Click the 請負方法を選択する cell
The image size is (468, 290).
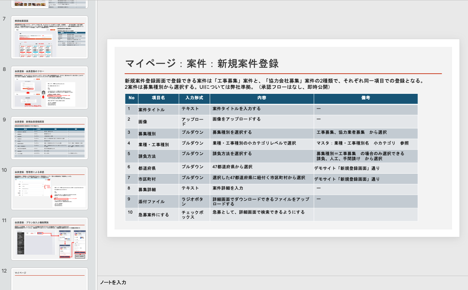tap(232, 154)
